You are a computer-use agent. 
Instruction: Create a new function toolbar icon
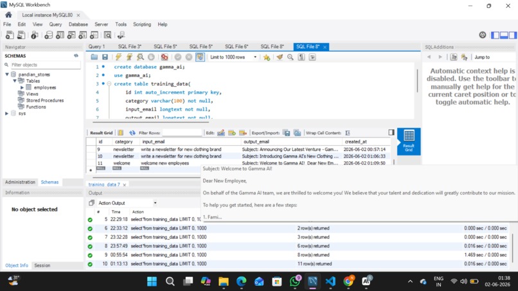pyautogui.click(x=94, y=35)
